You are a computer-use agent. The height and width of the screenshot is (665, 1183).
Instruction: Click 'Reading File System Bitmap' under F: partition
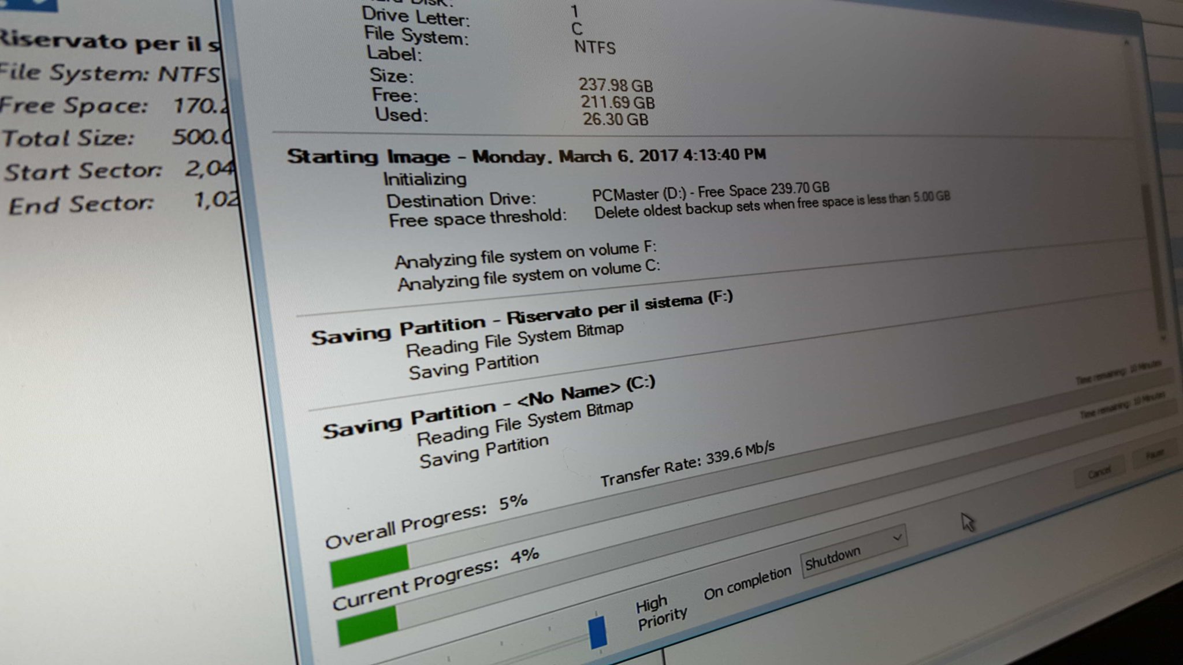(x=514, y=339)
